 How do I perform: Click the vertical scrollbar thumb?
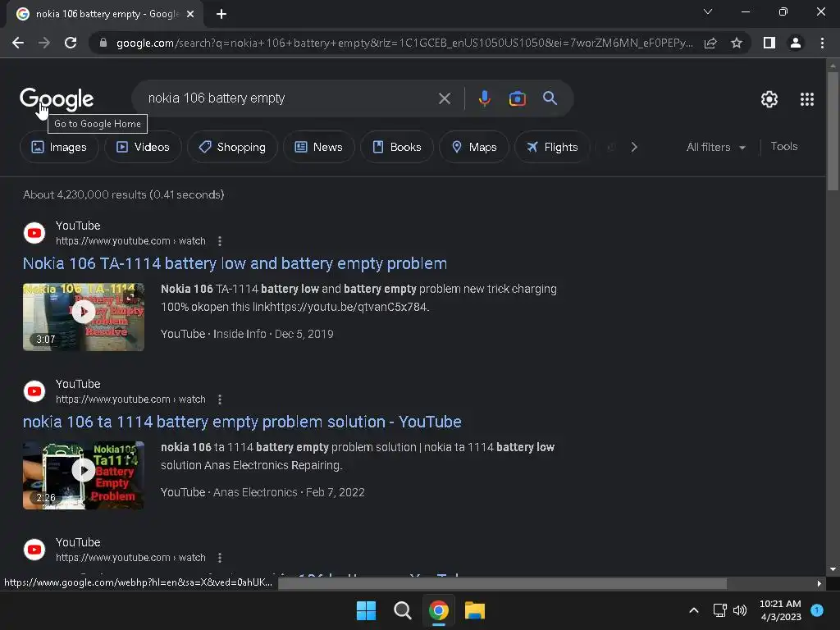[833, 131]
